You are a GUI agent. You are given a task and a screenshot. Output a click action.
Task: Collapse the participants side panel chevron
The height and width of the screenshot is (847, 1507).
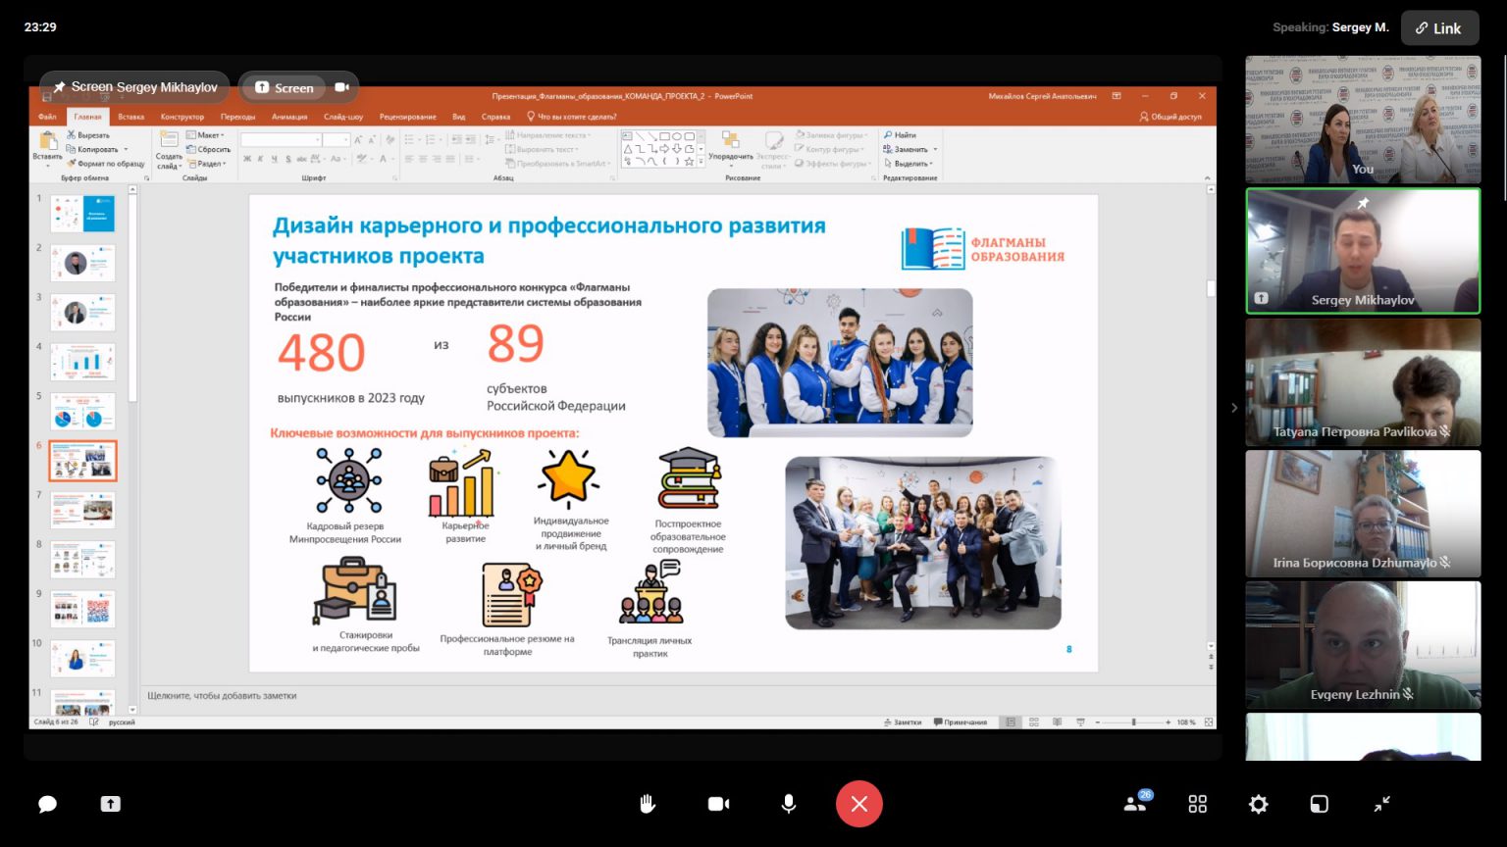(1234, 408)
